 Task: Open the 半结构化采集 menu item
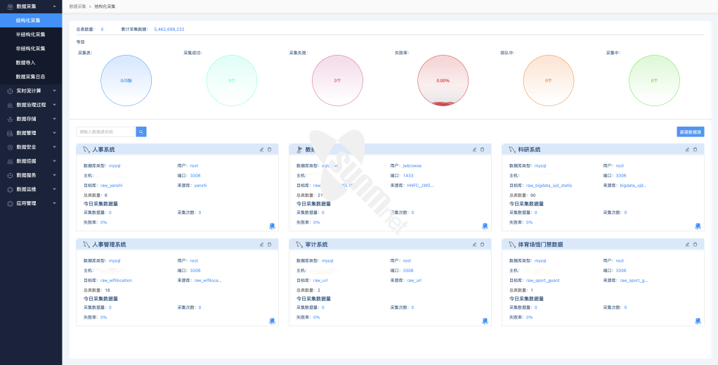[x=30, y=34]
